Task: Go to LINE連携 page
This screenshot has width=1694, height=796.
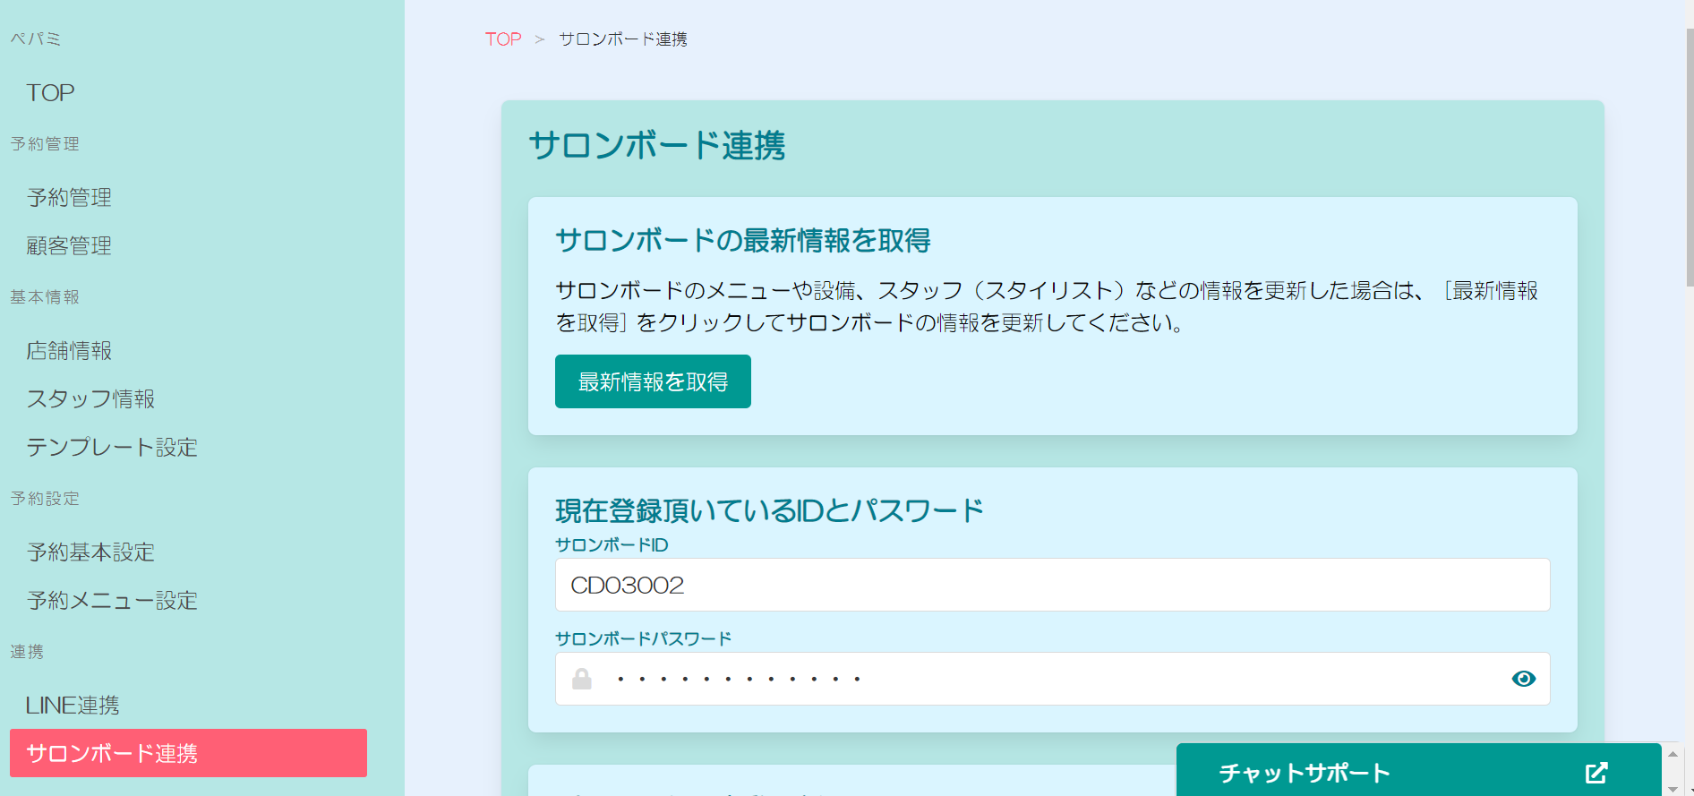Action: point(73,706)
